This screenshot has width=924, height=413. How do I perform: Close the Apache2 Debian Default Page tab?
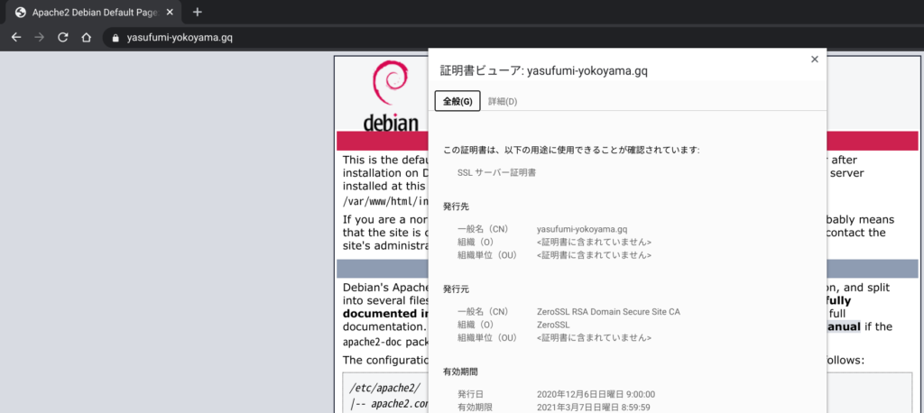tap(170, 13)
